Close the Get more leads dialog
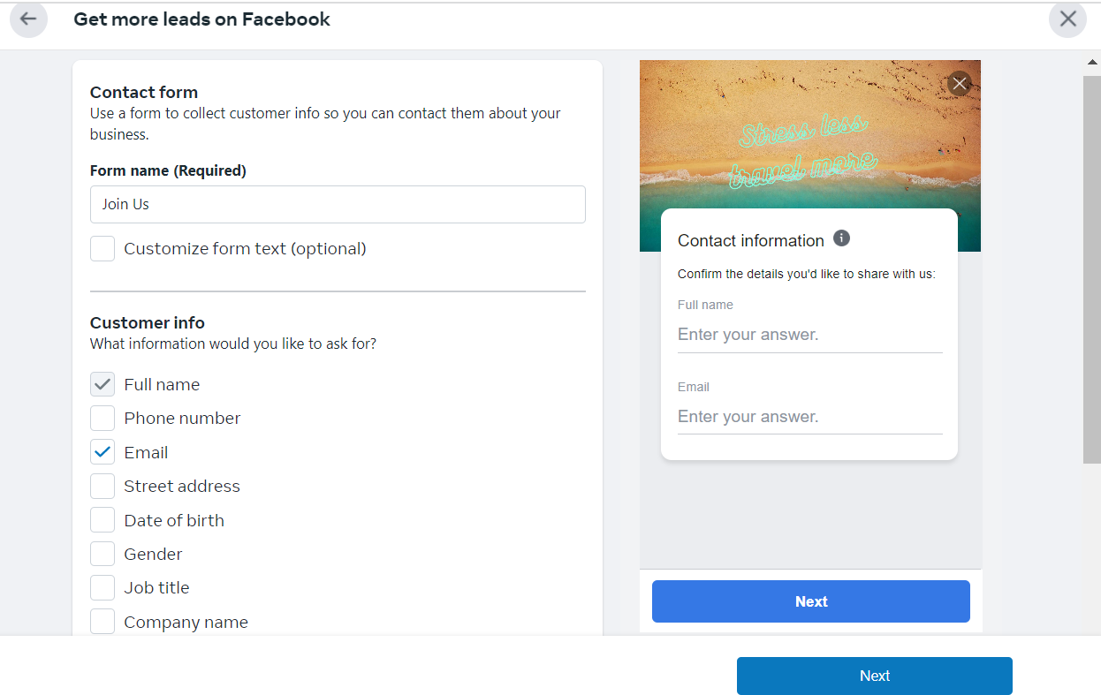1101x695 pixels. click(1067, 19)
